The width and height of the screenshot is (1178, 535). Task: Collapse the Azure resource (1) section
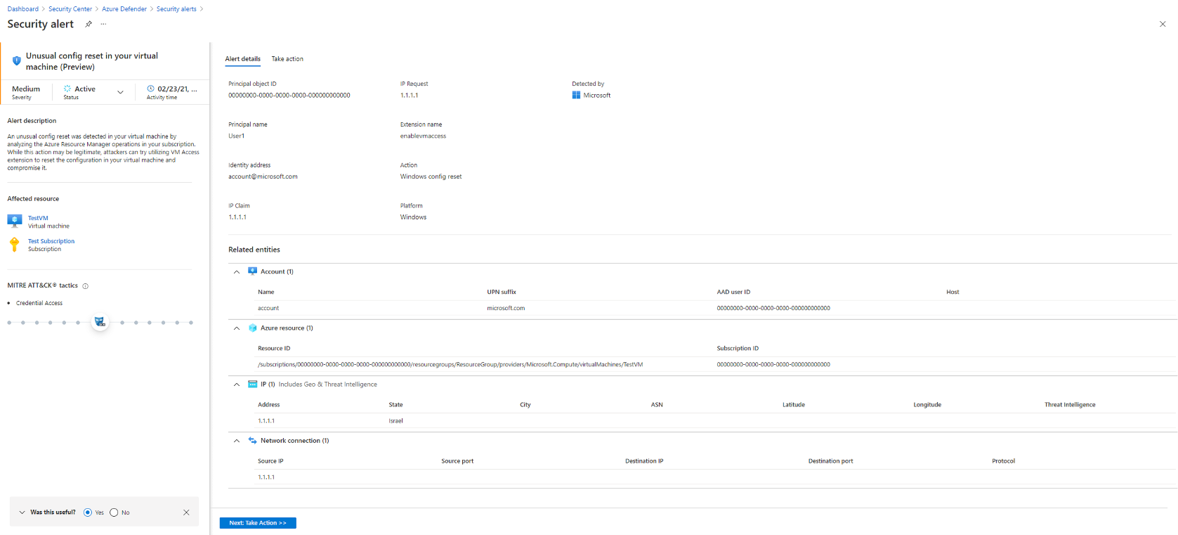click(237, 328)
